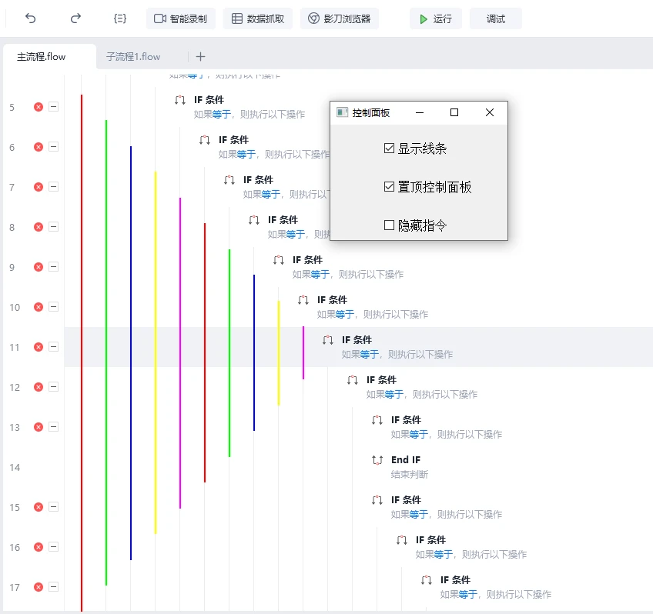Click the red error icon on line 16

pos(39,547)
